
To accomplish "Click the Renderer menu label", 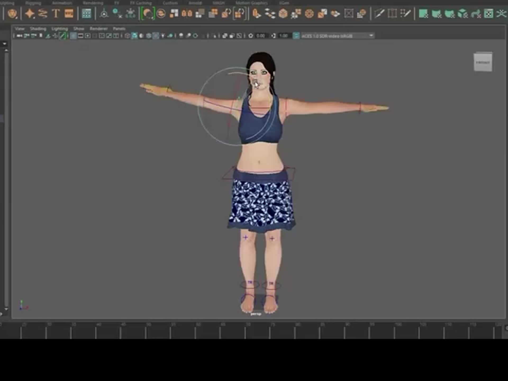I will (x=99, y=29).
